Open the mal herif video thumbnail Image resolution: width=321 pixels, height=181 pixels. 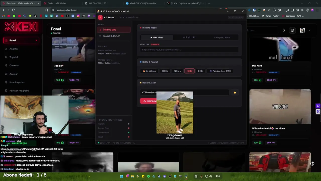click(280, 49)
